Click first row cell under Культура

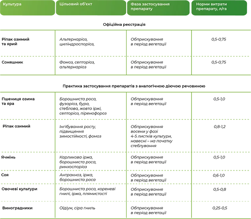coord(26,43)
